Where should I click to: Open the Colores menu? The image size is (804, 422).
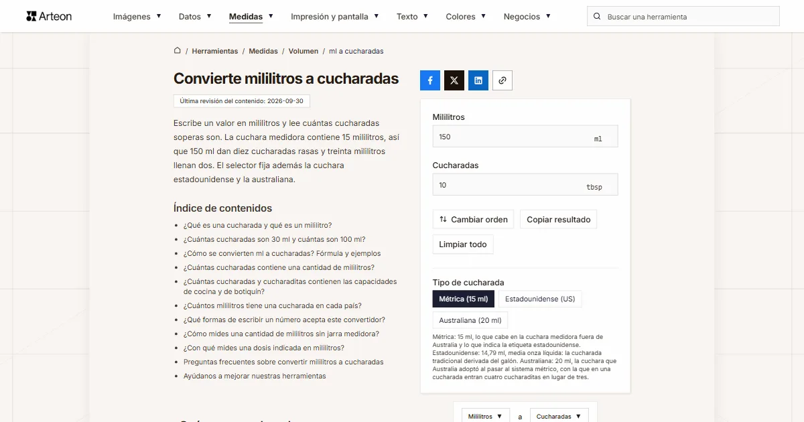point(466,17)
